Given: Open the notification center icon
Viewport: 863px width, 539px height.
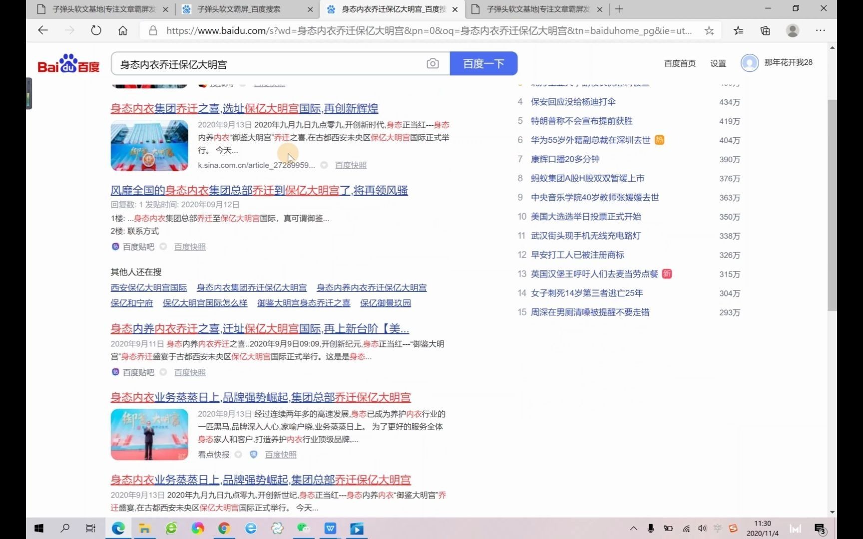Looking at the screenshot, I should [x=820, y=529].
